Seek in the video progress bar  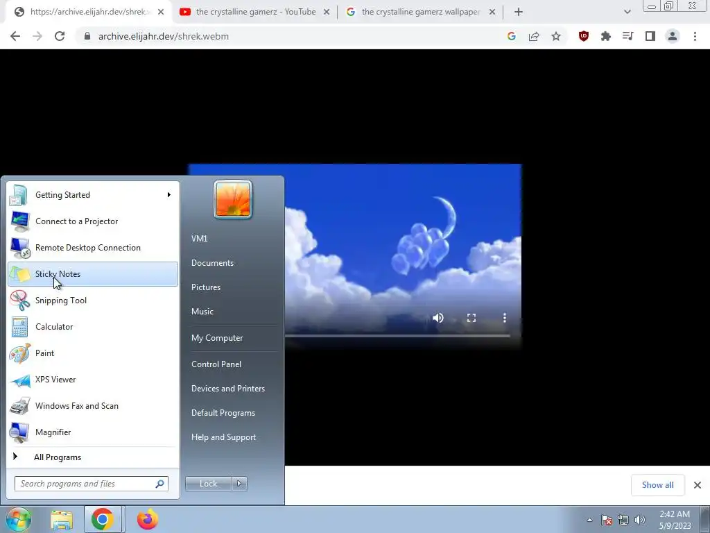[x=397, y=336]
